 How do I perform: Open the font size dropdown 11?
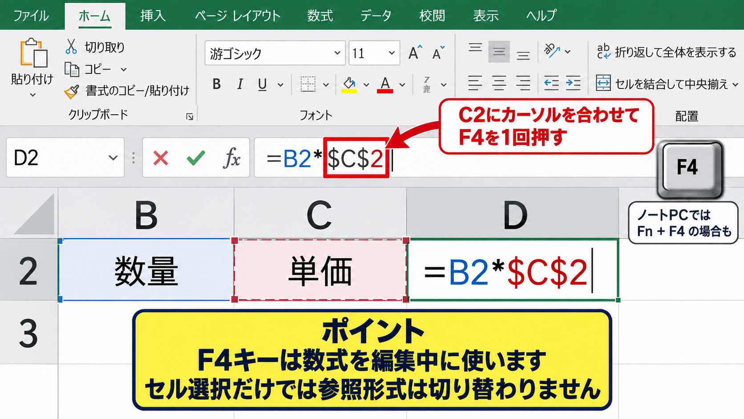(x=392, y=53)
